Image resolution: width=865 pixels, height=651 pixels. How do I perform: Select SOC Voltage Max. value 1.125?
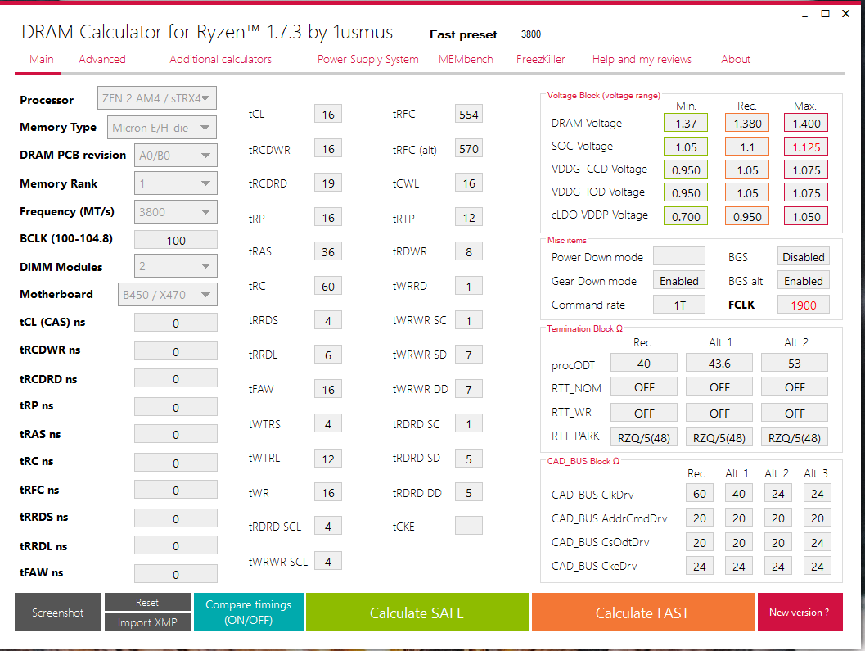tap(807, 147)
